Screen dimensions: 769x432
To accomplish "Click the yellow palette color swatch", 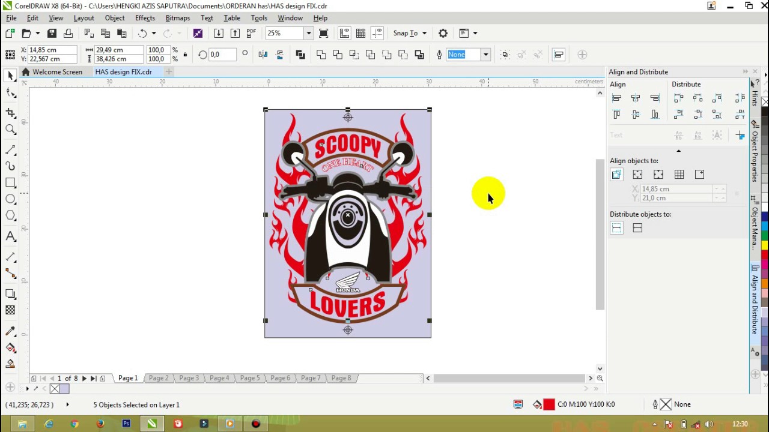I will click(765, 245).
